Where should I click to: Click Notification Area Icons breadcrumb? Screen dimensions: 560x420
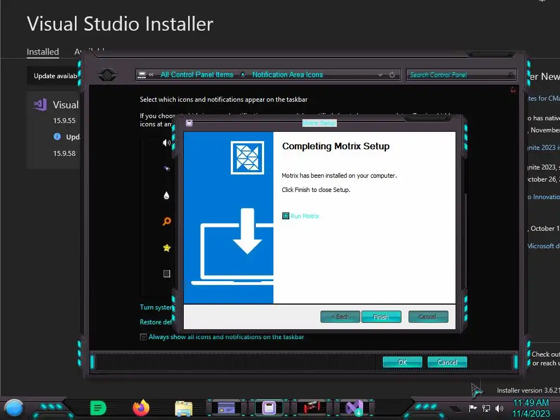coord(288,74)
